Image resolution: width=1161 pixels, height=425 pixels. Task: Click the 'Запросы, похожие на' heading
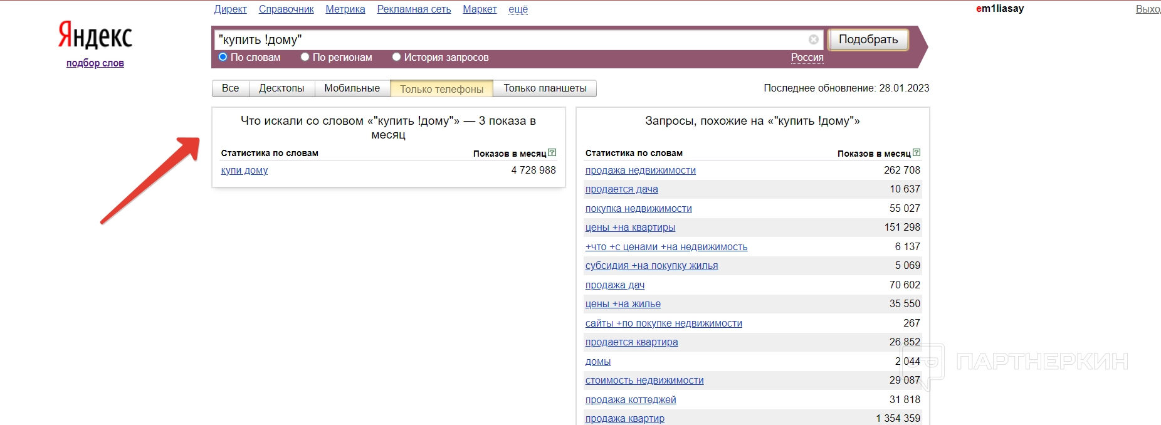752,121
